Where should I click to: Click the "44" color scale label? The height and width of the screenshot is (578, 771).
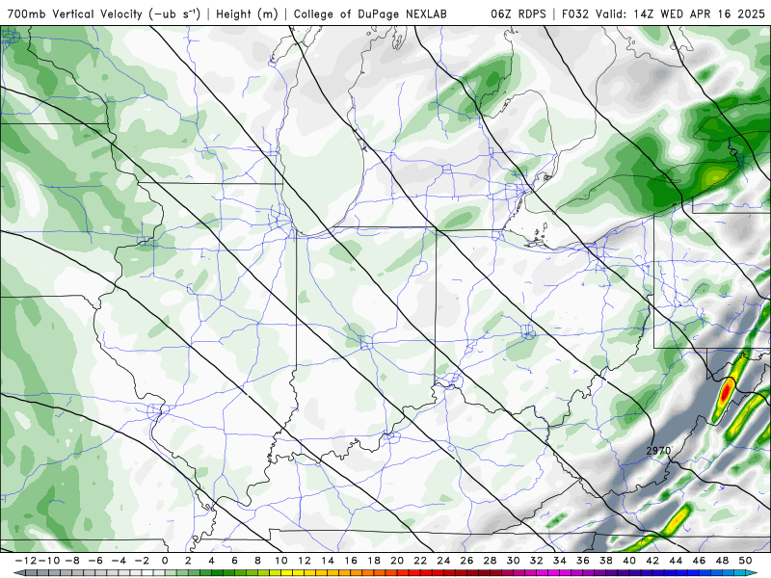pos(676,561)
